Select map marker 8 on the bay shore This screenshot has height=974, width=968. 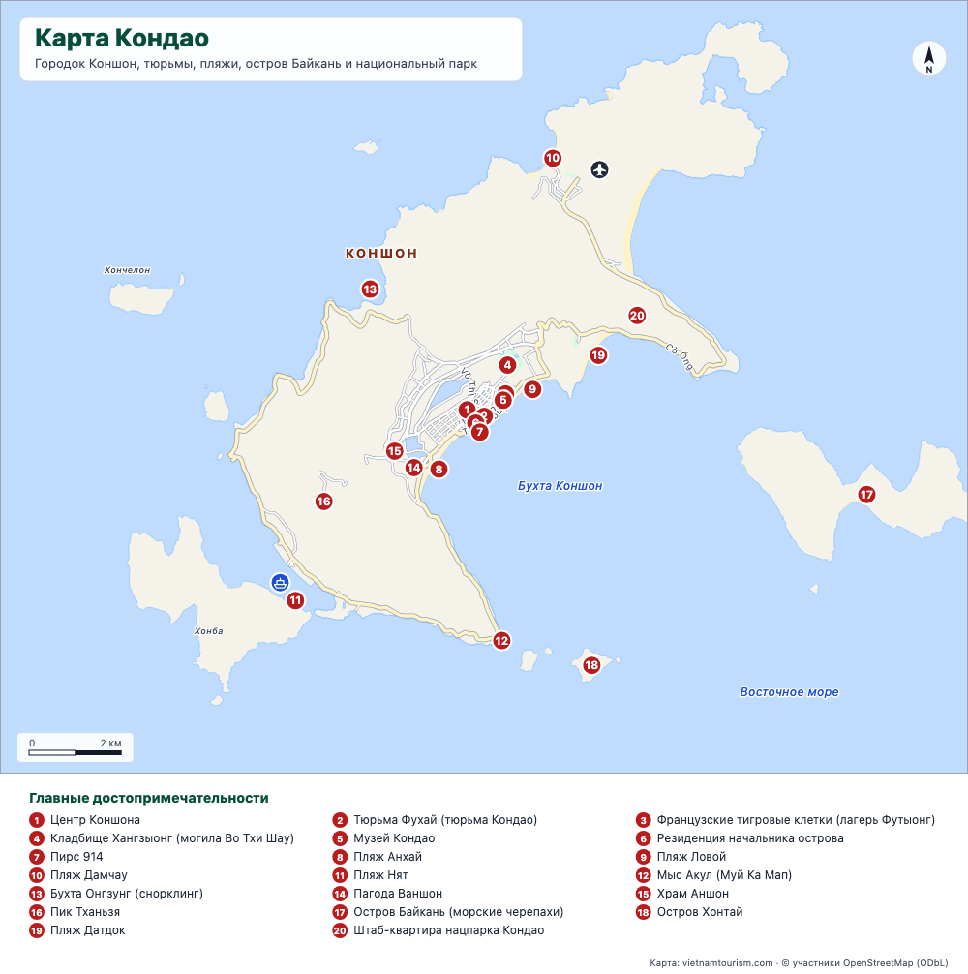coord(439,469)
